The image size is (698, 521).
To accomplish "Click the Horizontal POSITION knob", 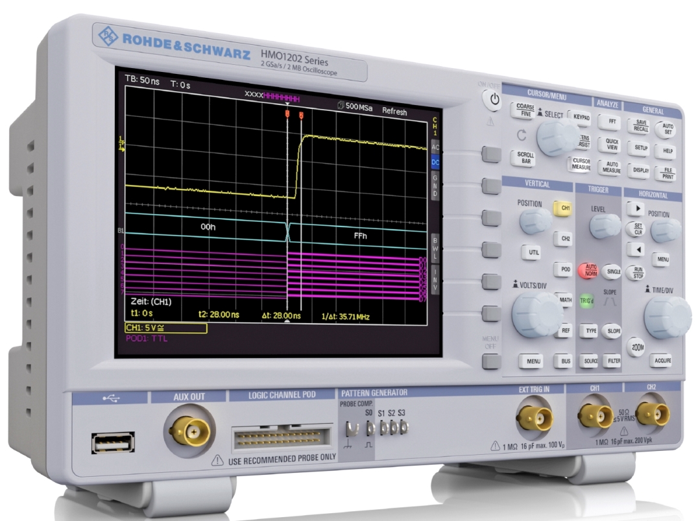I will (666, 230).
